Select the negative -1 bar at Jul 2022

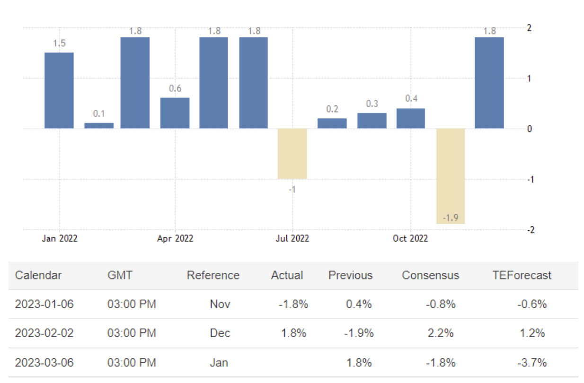292,154
